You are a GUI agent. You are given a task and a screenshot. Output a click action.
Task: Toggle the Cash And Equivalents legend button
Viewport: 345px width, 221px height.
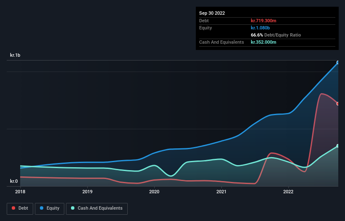97,208
